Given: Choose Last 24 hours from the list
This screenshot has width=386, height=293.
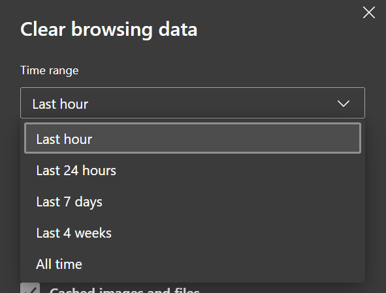Looking at the screenshot, I should point(193,171).
